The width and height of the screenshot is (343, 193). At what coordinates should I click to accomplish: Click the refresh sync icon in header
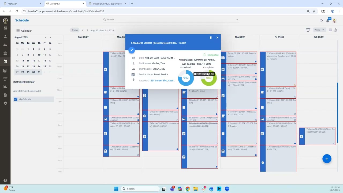(321, 21)
